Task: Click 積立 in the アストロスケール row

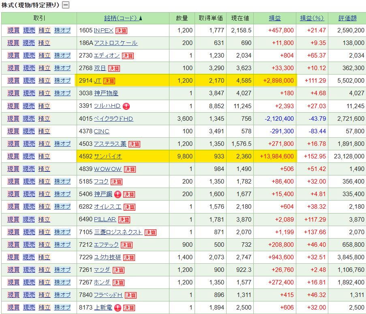Action: tap(44, 43)
